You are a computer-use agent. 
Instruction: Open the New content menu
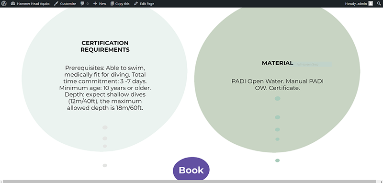click(x=102, y=4)
